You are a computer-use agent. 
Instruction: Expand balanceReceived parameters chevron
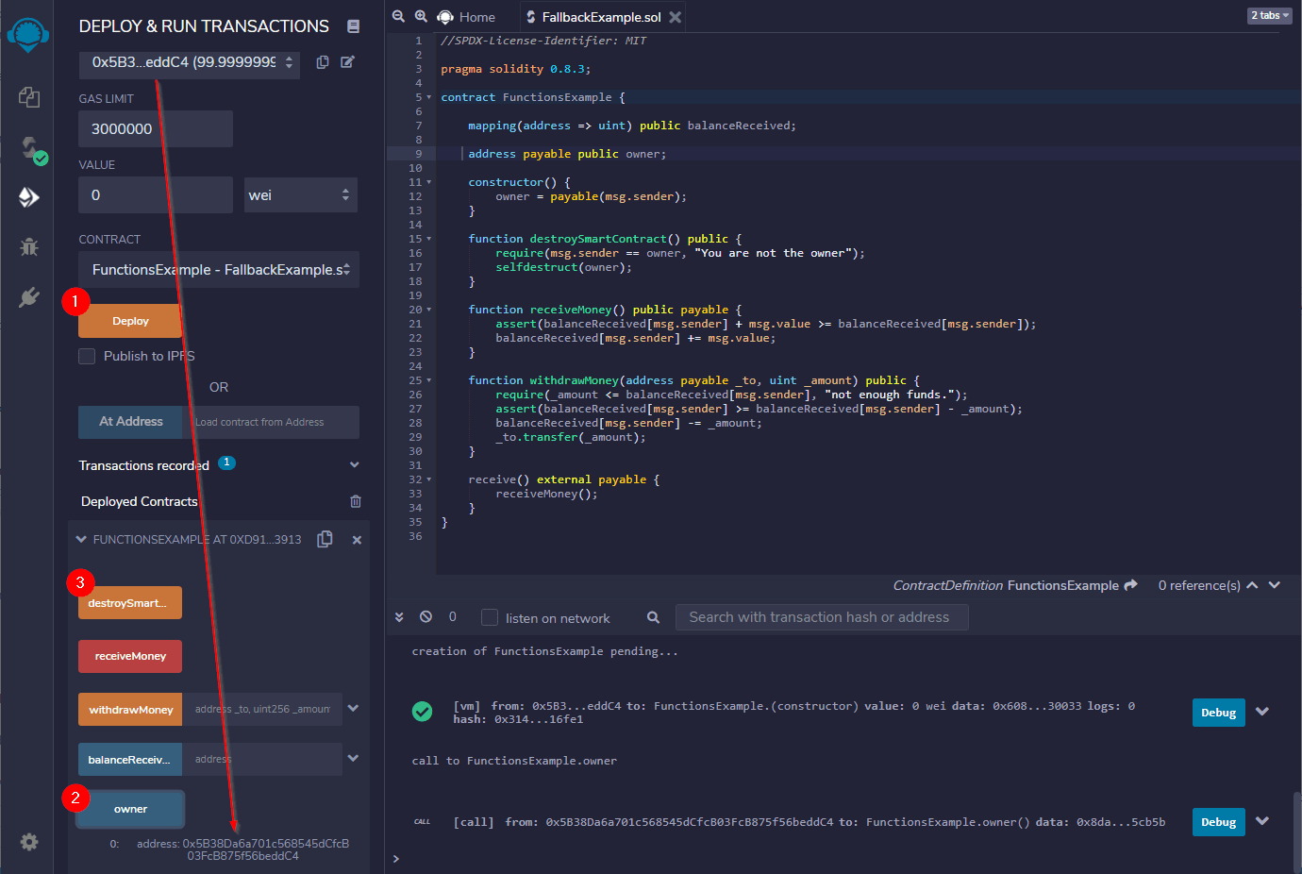[353, 757]
